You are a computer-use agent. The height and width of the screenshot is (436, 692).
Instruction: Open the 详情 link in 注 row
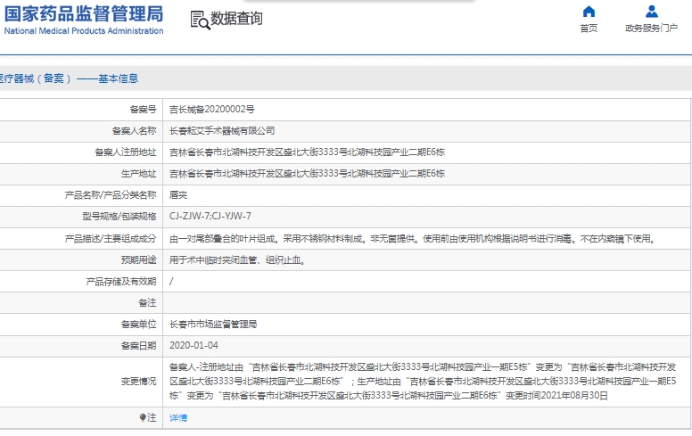coord(178,417)
